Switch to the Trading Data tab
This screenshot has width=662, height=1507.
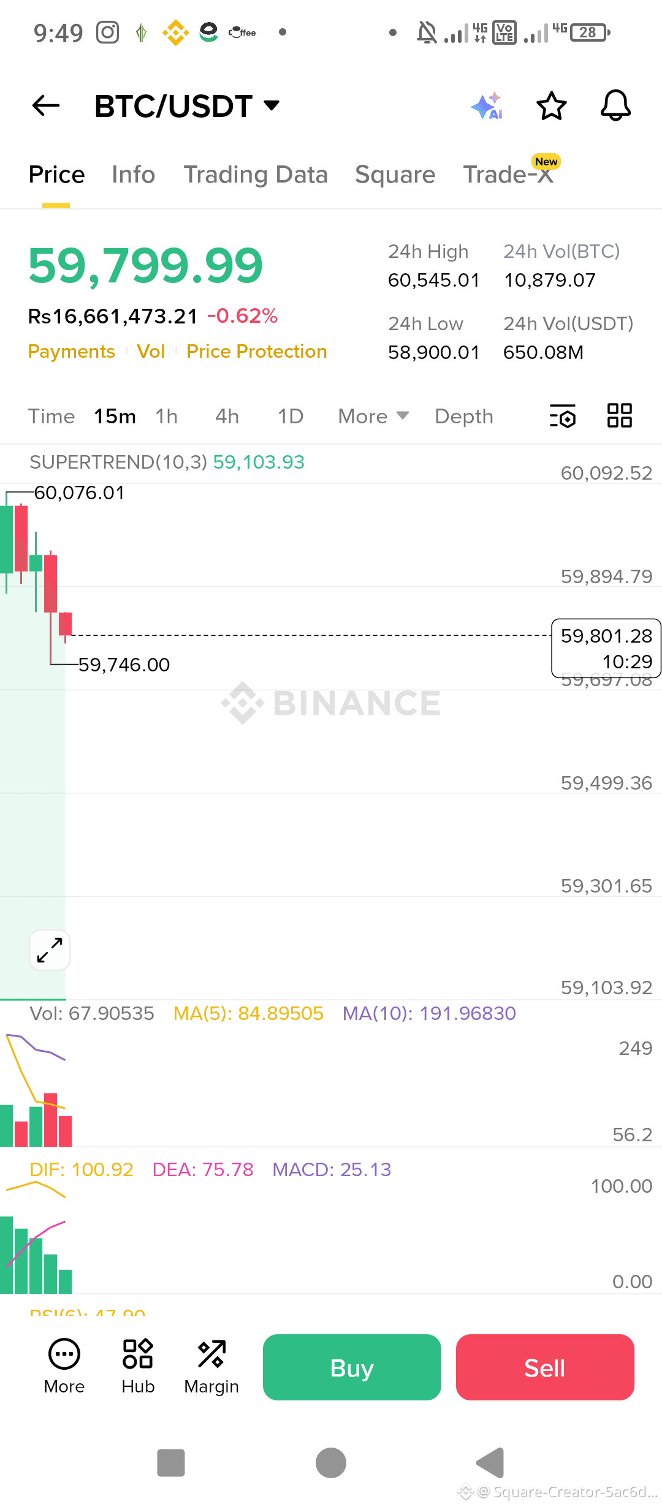(x=256, y=175)
